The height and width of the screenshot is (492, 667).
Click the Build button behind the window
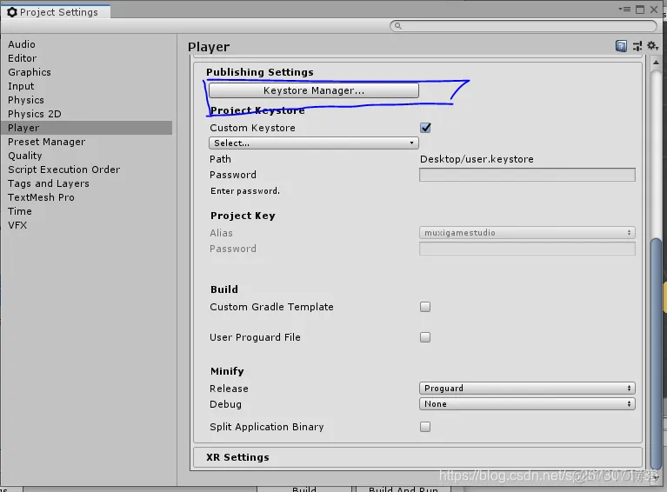[304, 489]
